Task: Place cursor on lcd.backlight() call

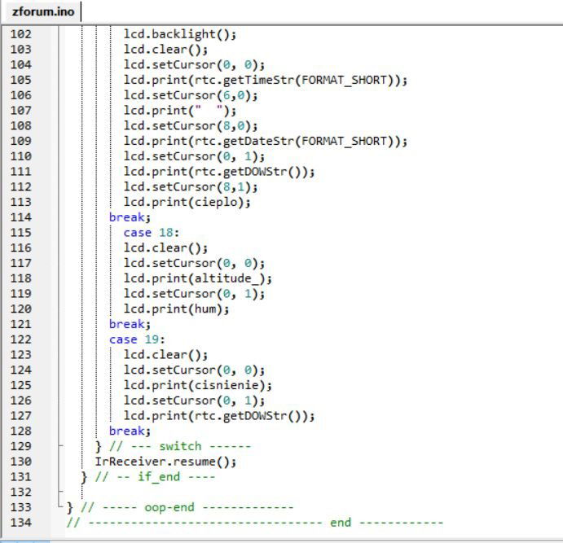Action: tap(179, 34)
